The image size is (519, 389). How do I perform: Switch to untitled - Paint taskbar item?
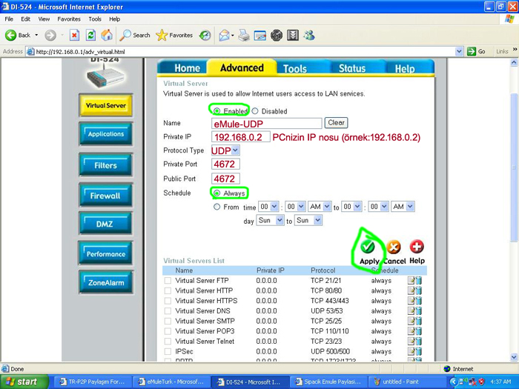click(x=406, y=382)
